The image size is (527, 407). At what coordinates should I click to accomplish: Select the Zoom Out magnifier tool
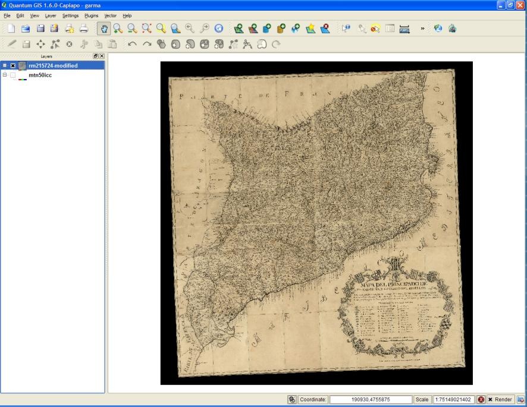[x=132, y=29]
